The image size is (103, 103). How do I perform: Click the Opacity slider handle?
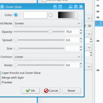[x=50, y=32]
